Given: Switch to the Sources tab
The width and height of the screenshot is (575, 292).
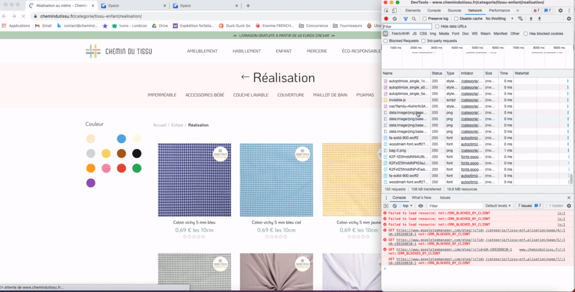Looking at the screenshot, I should pos(454,10).
